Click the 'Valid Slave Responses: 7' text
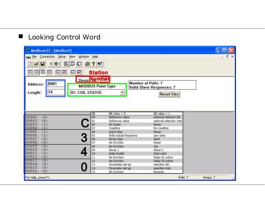This screenshot has height=199, width=265. (x=152, y=87)
